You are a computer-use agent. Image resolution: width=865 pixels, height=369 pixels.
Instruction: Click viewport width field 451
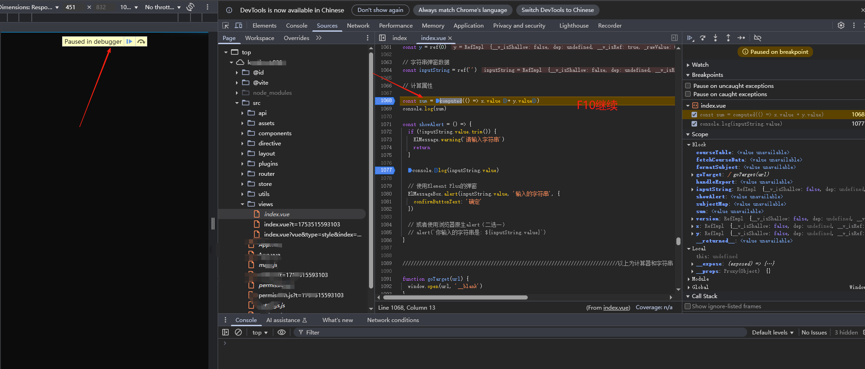pos(70,7)
